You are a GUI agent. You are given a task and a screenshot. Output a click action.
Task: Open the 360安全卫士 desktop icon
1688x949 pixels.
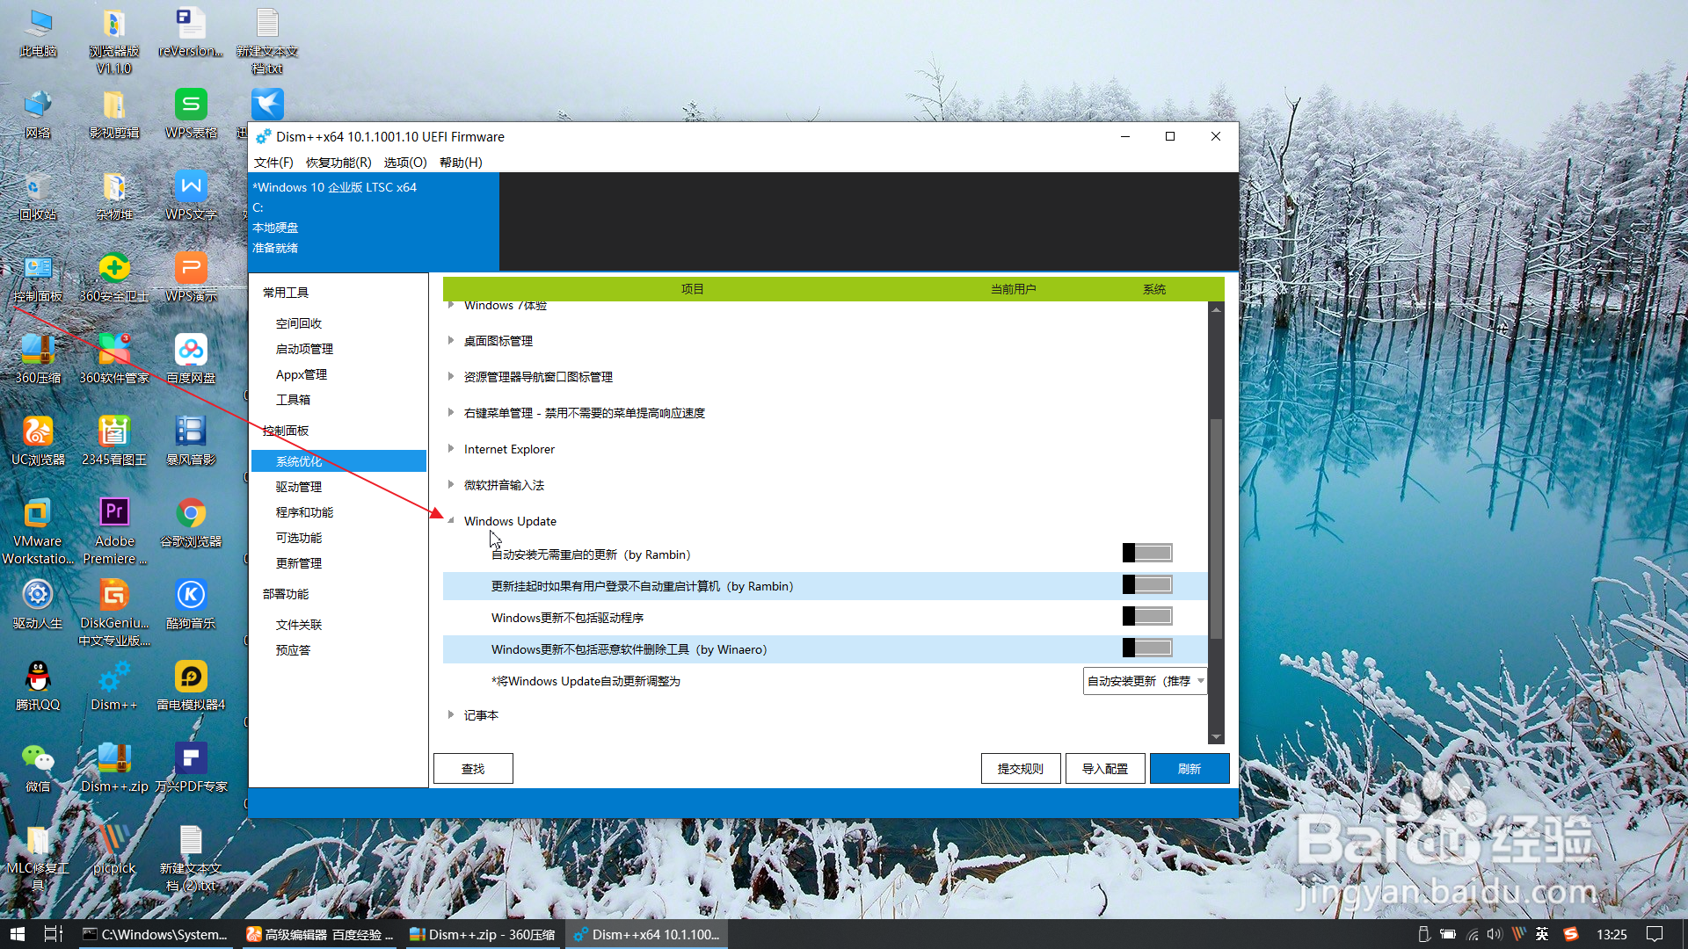tap(114, 269)
